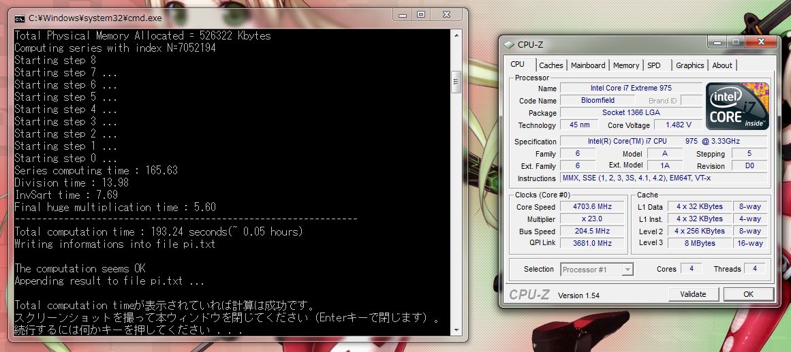Click the Revision value 'D0'
This screenshot has height=352, width=791.
[x=749, y=166]
